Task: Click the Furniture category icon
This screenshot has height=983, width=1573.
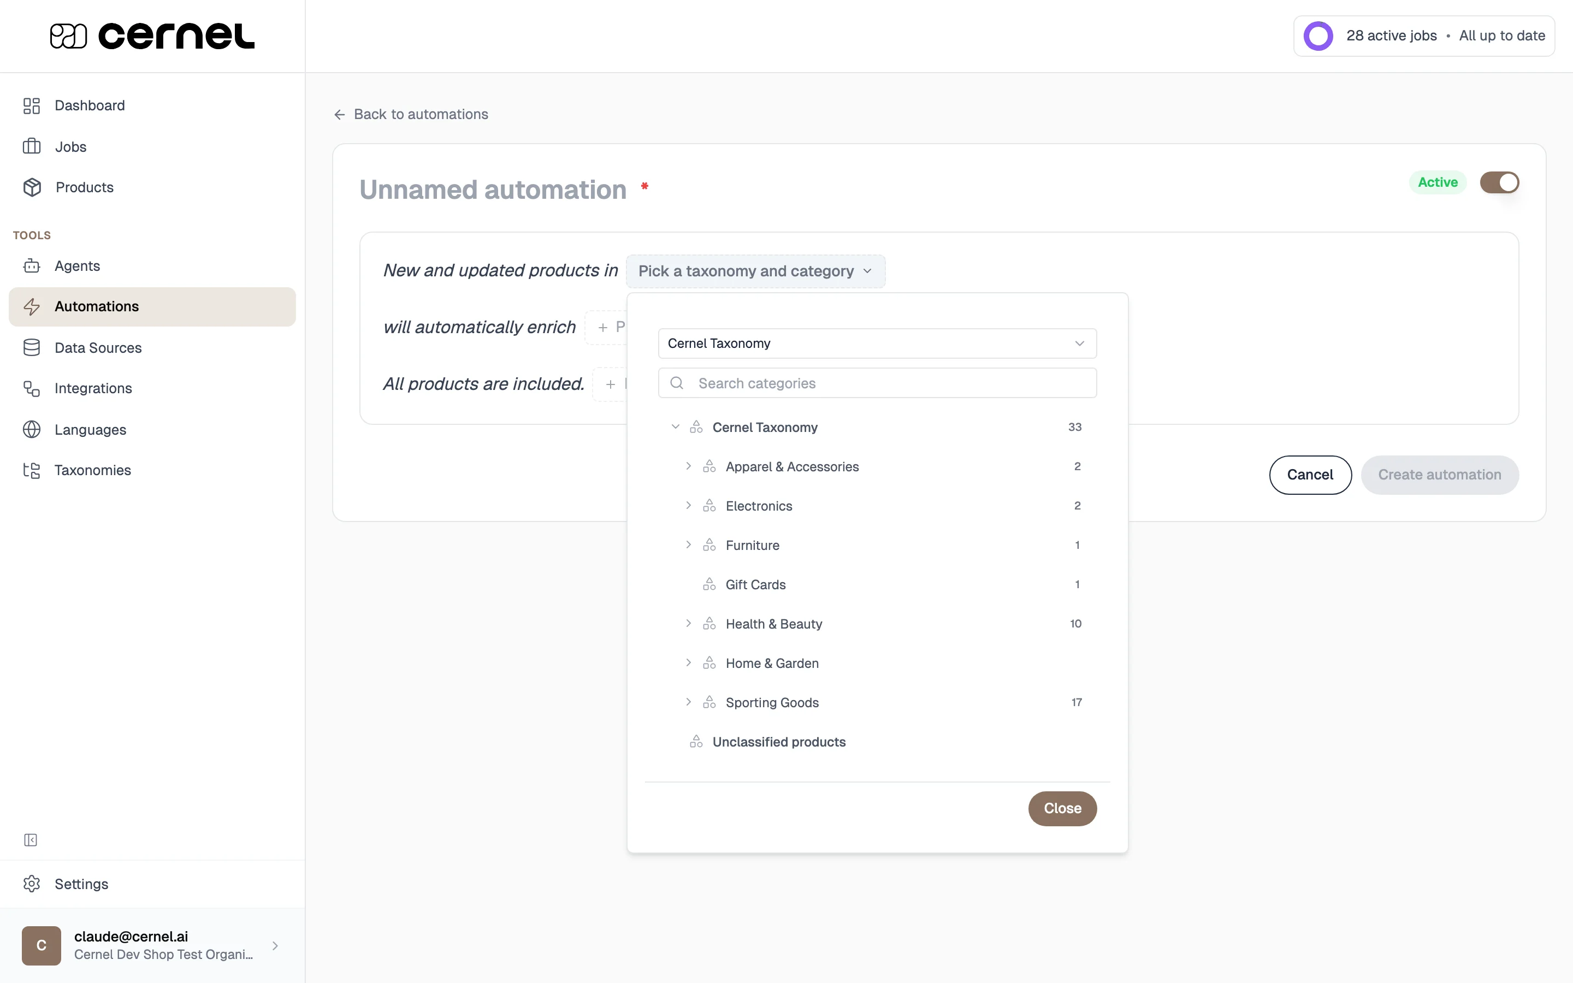Action: (709, 545)
